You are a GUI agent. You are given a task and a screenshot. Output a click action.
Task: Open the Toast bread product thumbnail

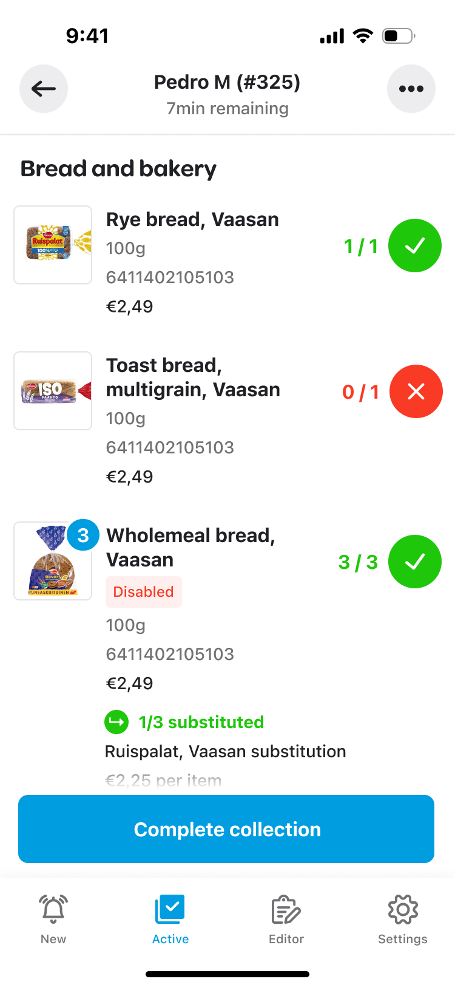pos(53,391)
